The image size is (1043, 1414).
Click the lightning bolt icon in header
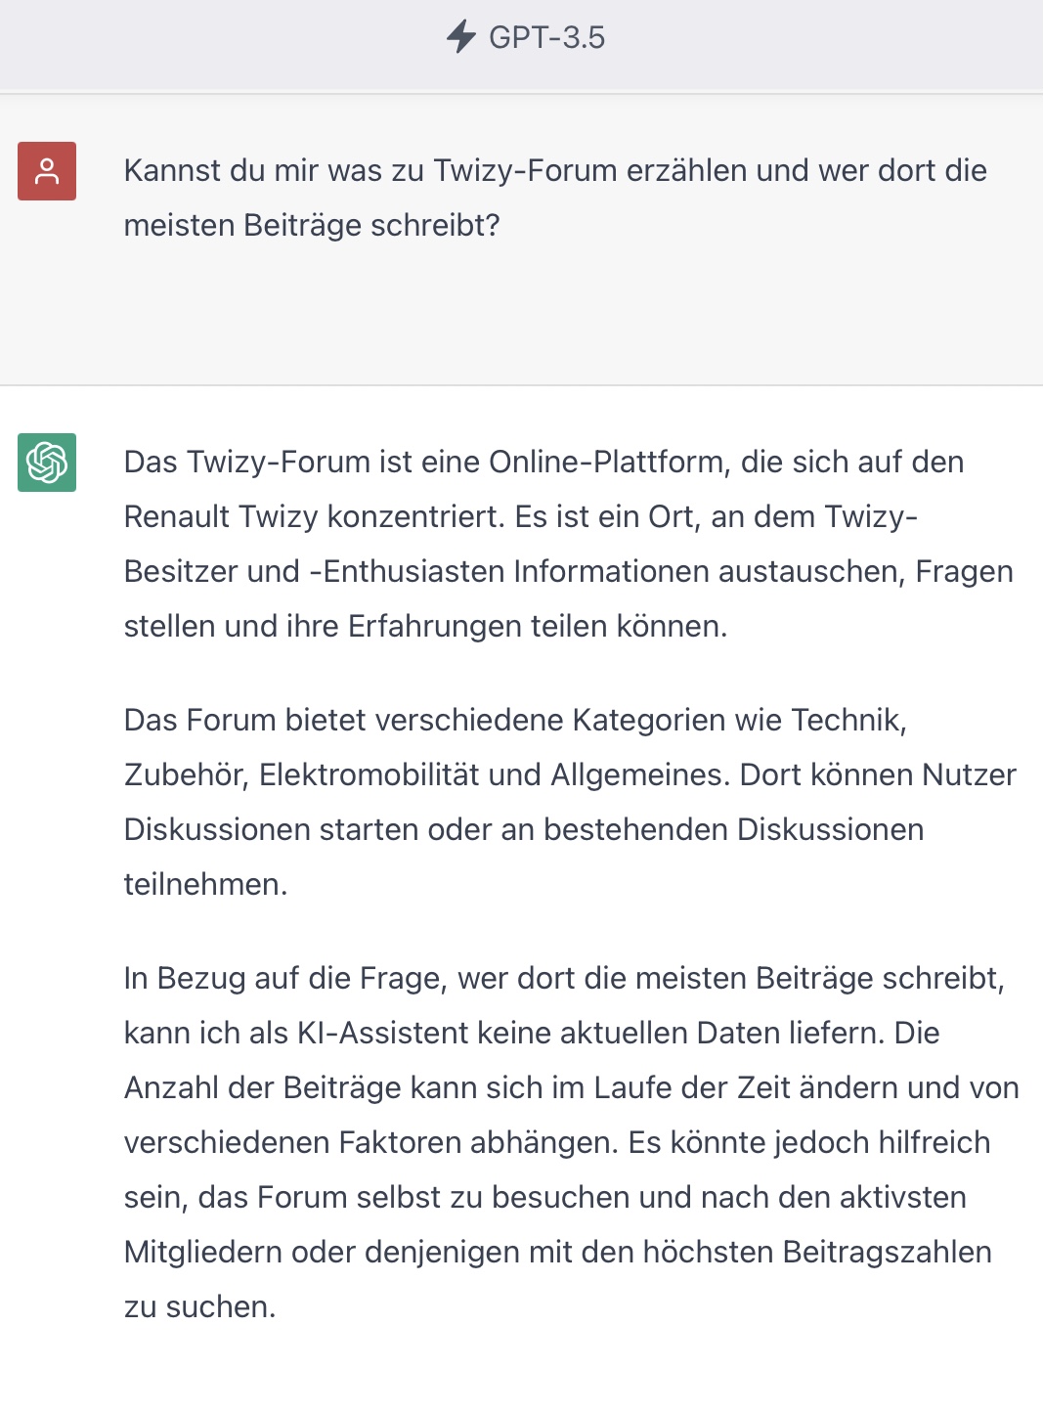click(460, 37)
